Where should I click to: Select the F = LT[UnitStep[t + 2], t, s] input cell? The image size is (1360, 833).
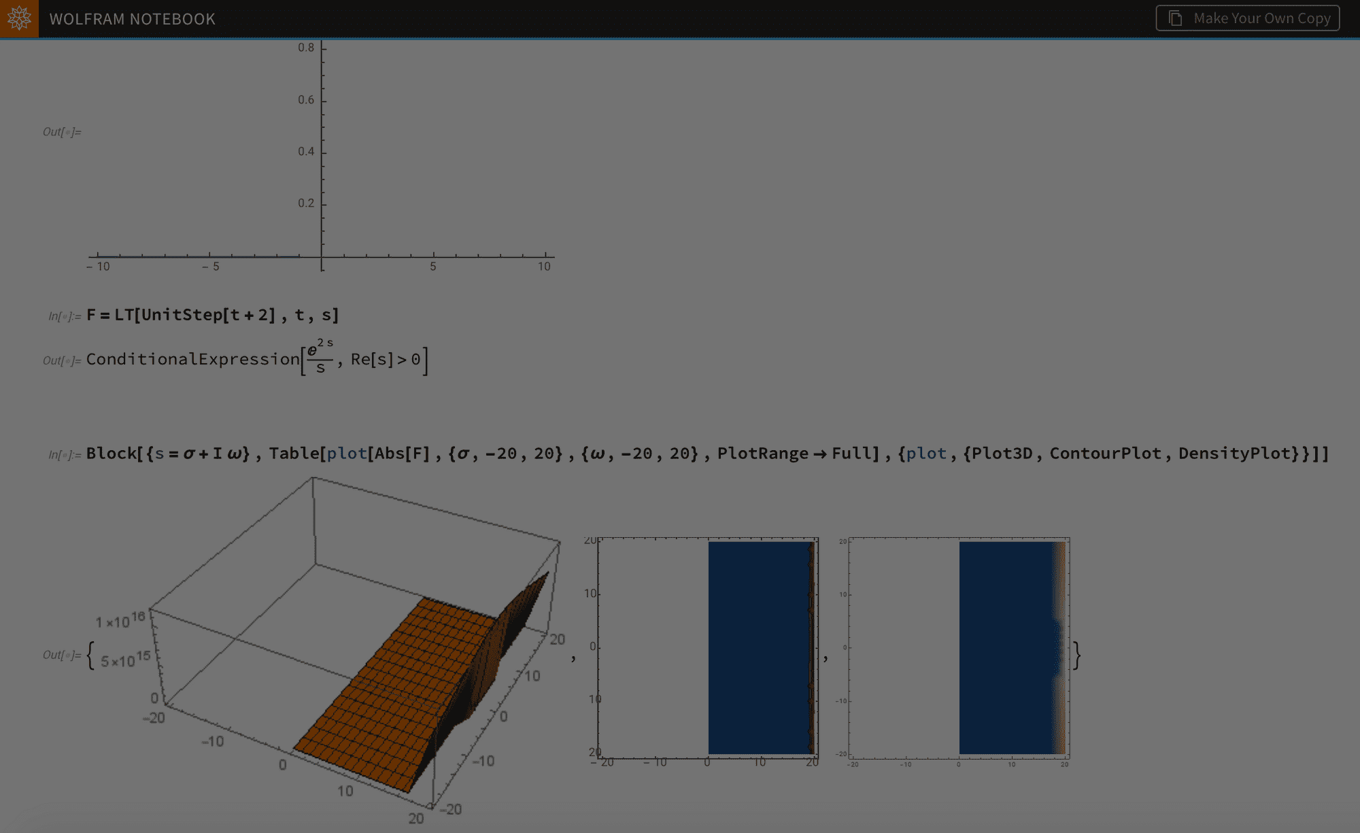213,315
